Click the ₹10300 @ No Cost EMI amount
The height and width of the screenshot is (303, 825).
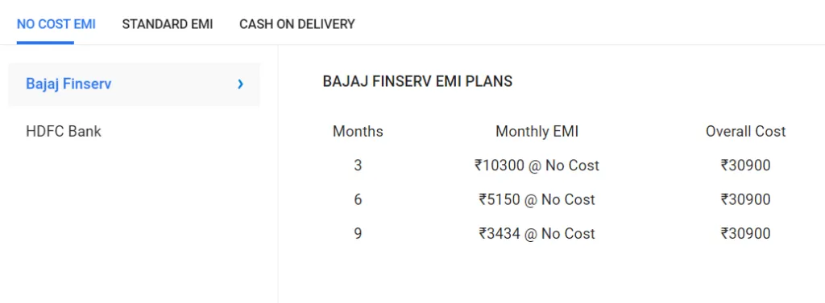pos(537,166)
